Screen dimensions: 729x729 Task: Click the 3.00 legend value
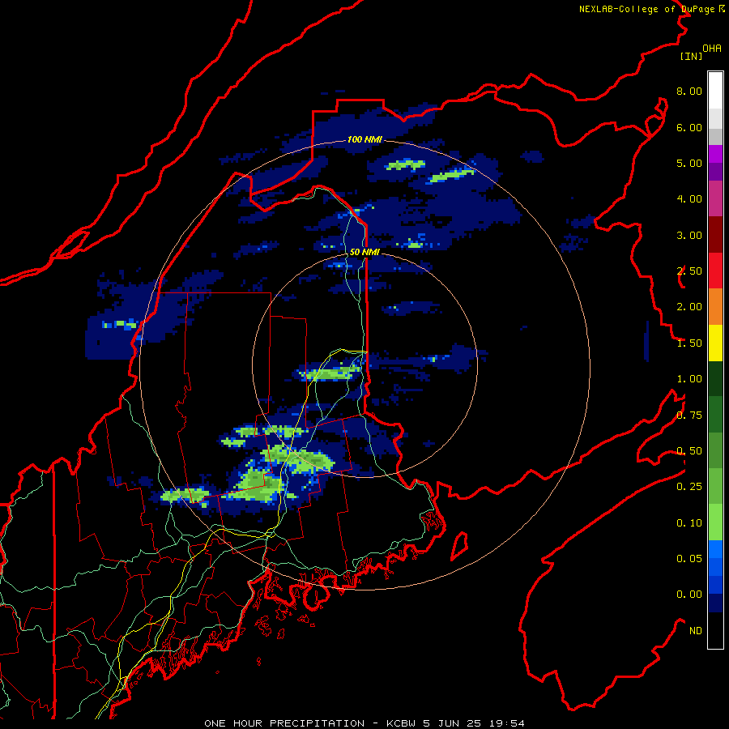pos(689,235)
